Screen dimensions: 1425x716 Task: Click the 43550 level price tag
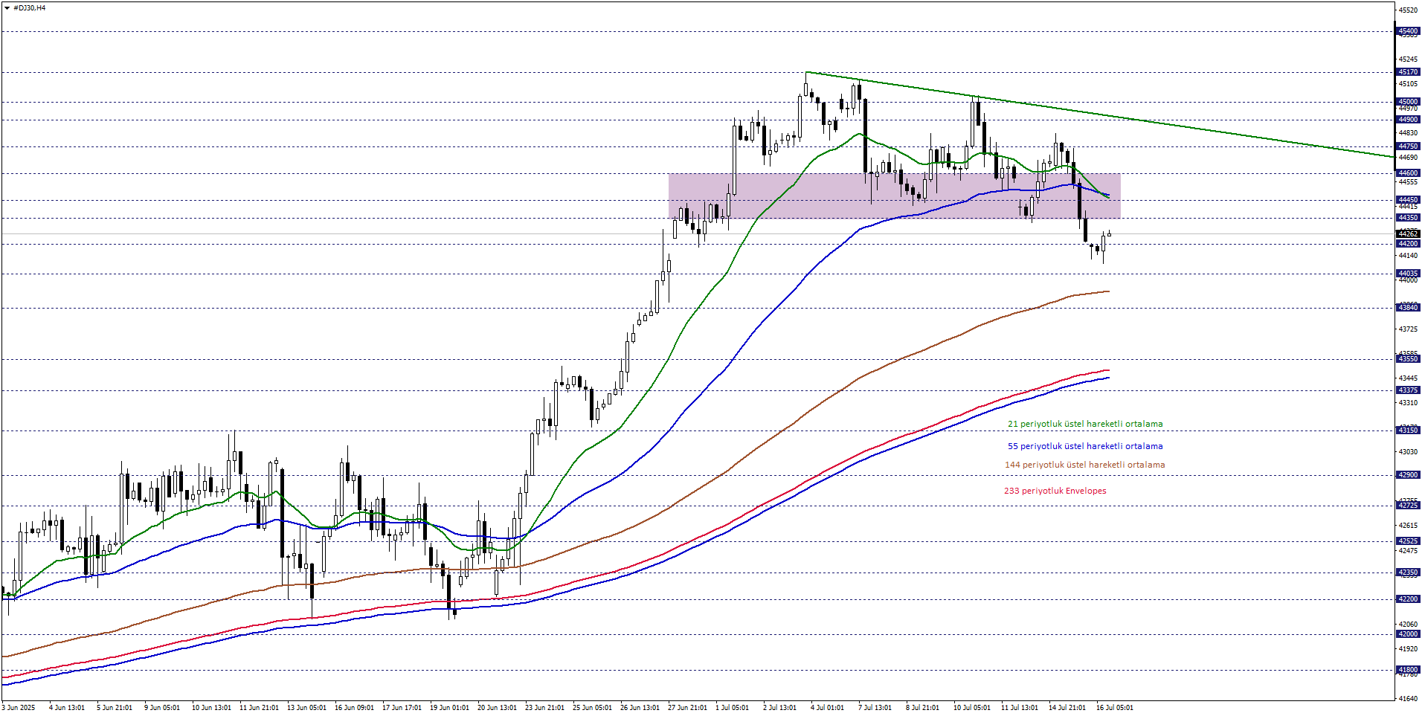1407,359
